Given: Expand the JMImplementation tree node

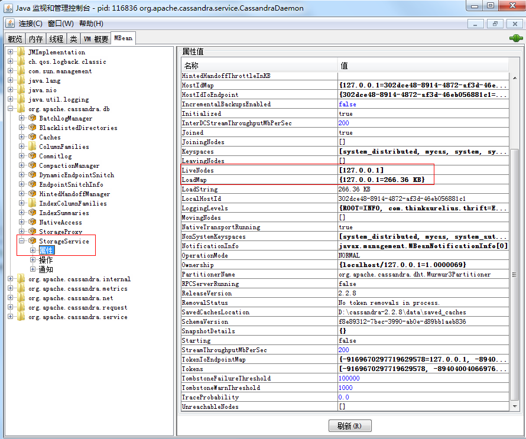Looking at the screenshot, I should click(x=11, y=52).
